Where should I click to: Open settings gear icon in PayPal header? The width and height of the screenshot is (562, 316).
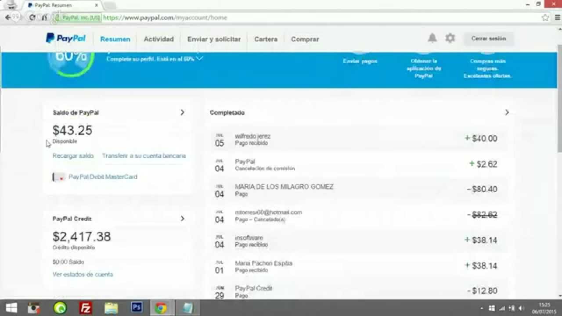450,38
